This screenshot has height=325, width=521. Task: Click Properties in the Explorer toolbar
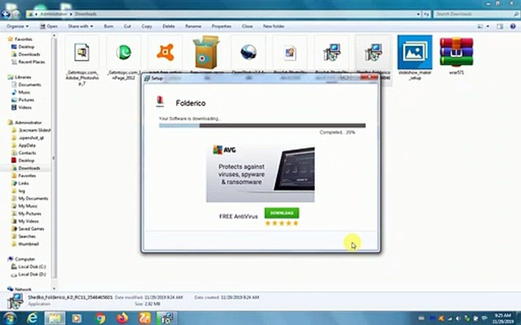(221, 26)
